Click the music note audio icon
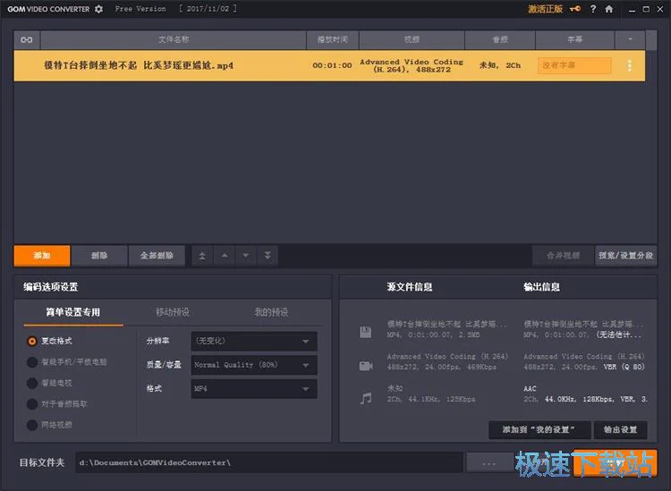 point(366,398)
